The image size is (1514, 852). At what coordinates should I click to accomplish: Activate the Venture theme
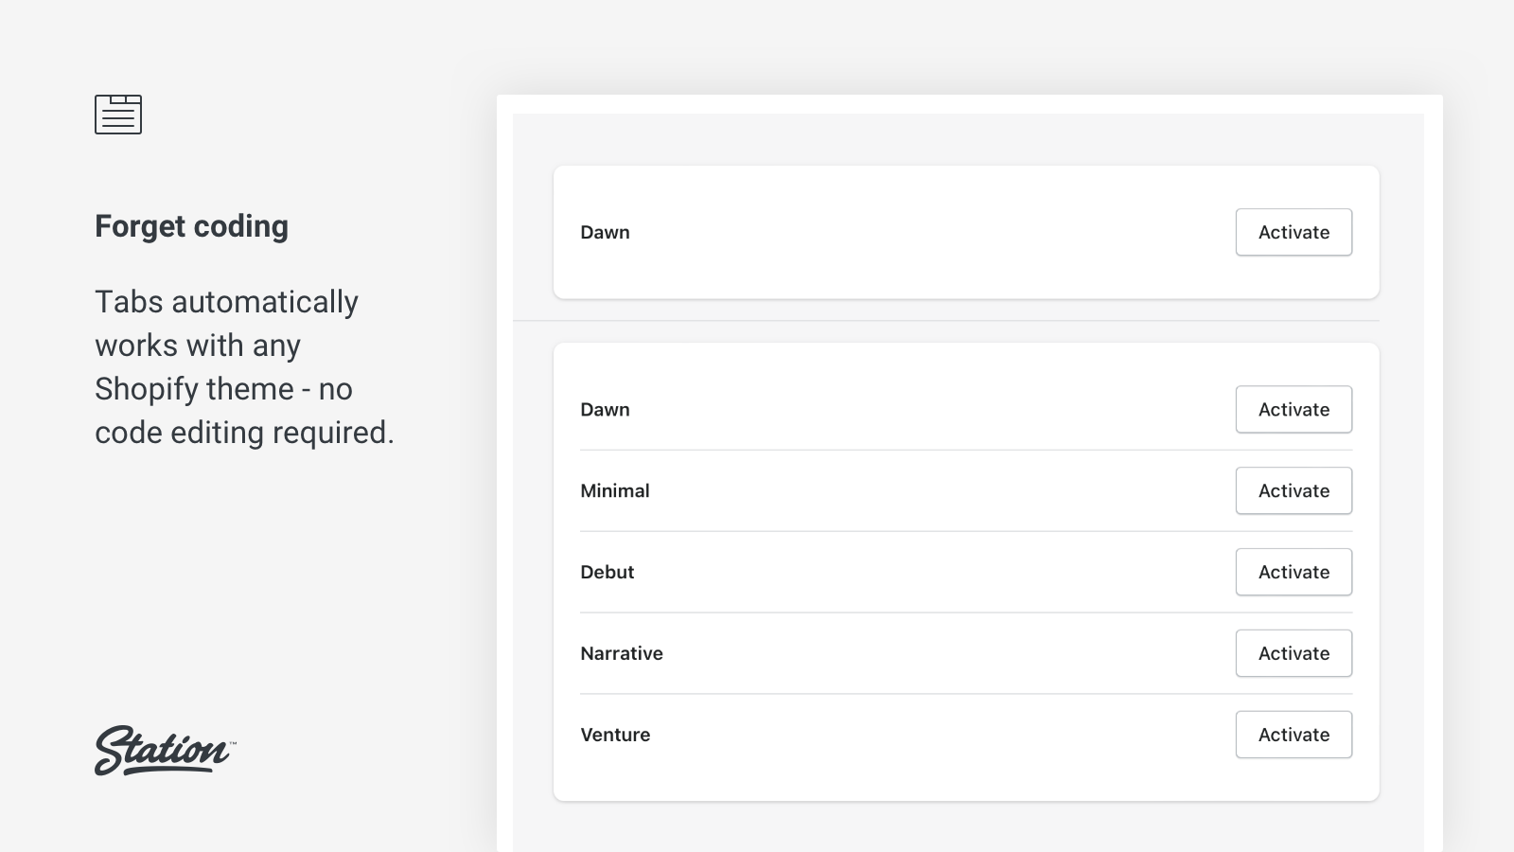click(x=1294, y=734)
